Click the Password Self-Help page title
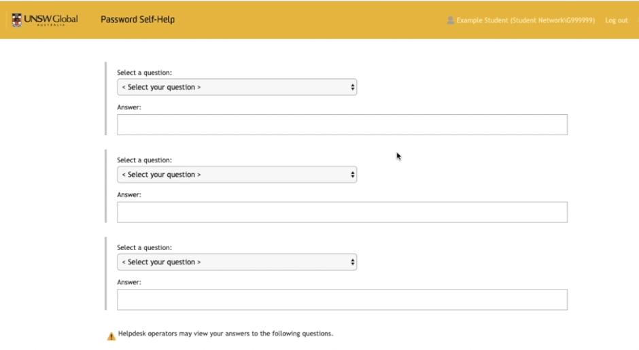 point(137,19)
